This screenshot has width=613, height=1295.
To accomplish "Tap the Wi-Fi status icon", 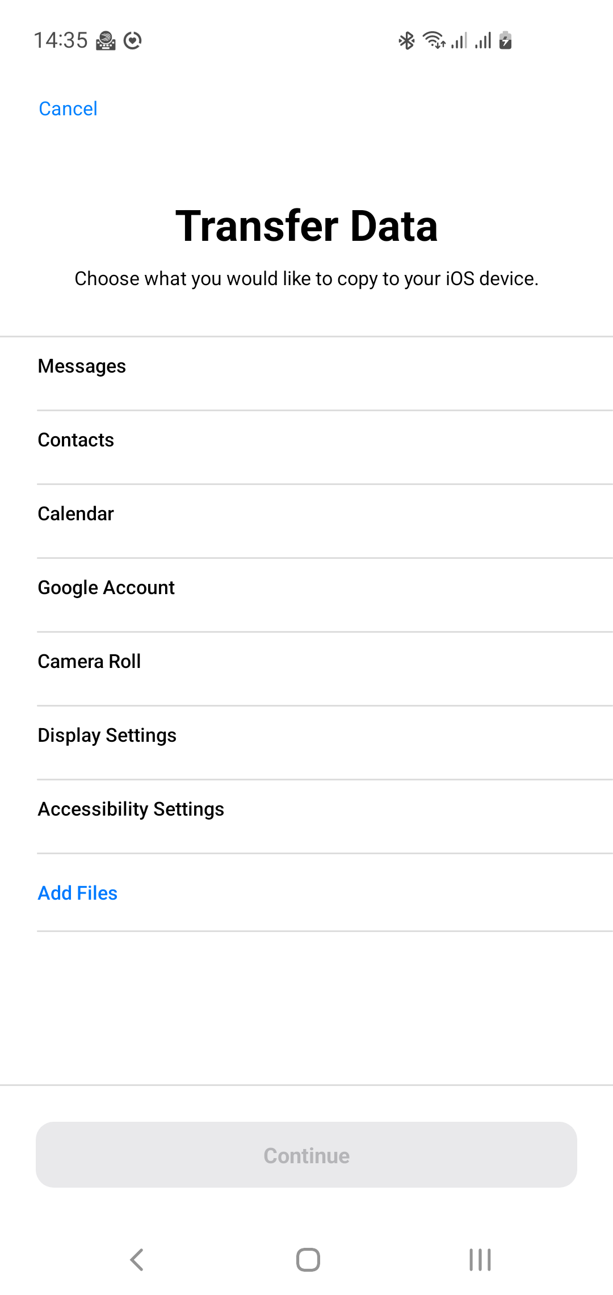I will [x=434, y=40].
